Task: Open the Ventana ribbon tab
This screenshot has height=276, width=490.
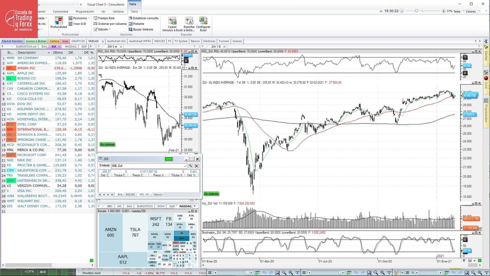Action: tap(118, 11)
